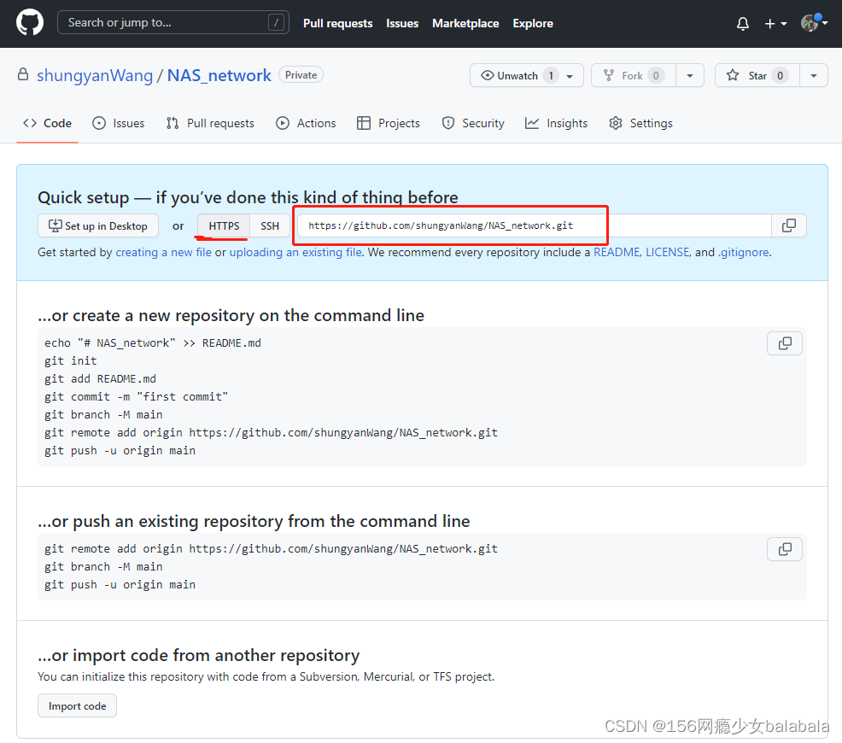
Task: Click the Private repository badge
Action: [301, 75]
